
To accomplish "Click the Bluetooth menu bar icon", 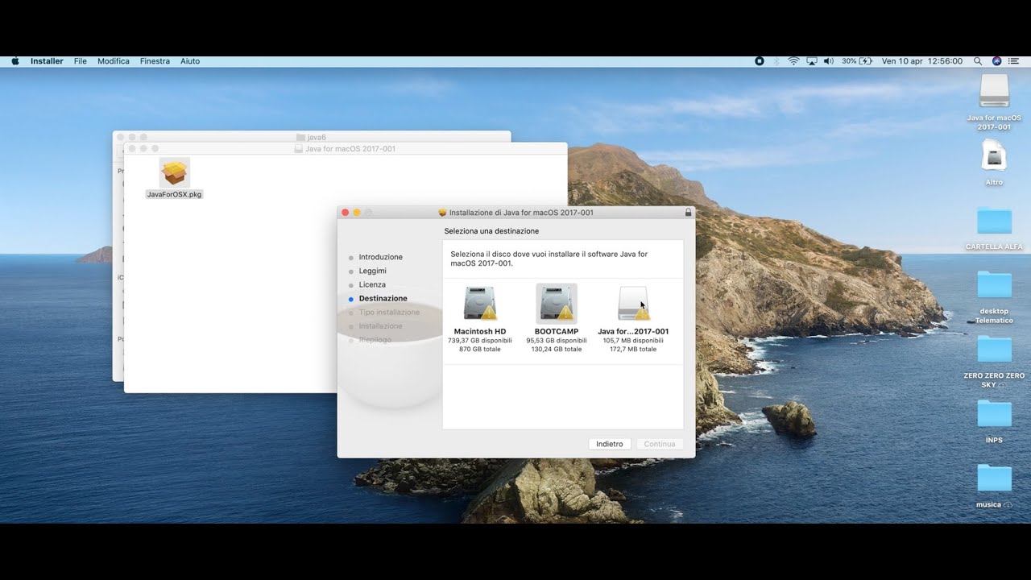I will point(776,61).
